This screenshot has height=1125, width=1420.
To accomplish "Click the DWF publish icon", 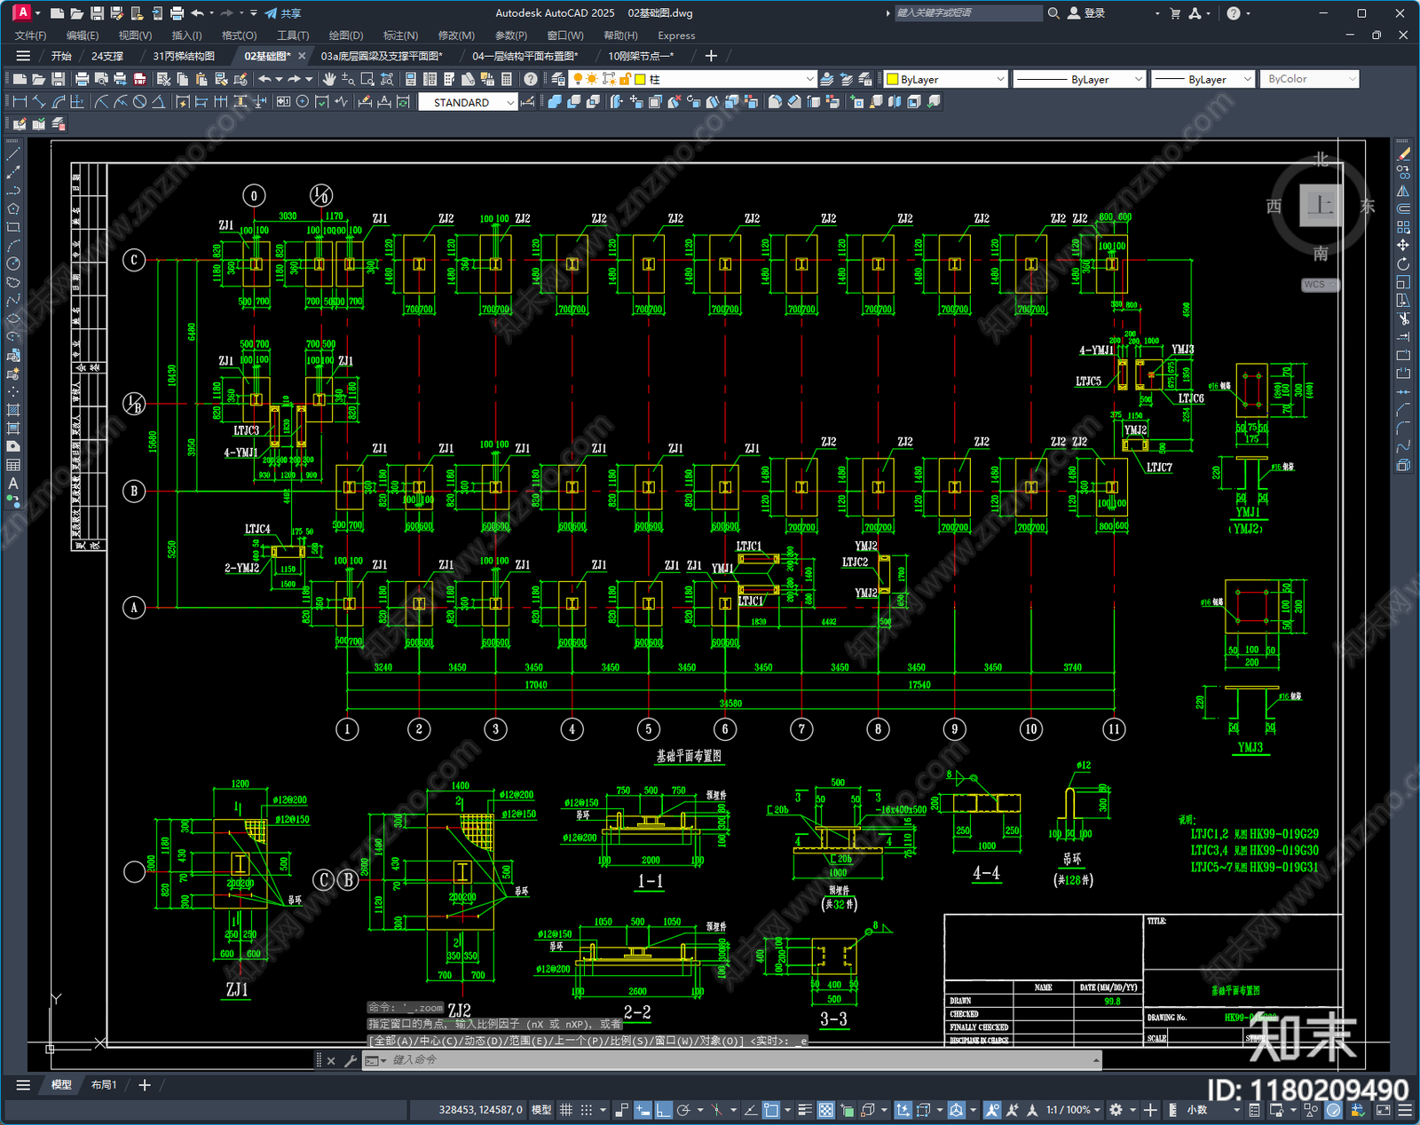I will pyautogui.click(x=139, y=79).
